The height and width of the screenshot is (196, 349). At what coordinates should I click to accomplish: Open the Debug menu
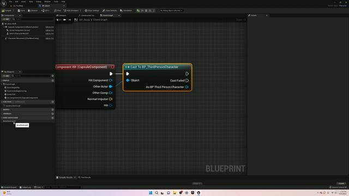[x=39, y=2]
